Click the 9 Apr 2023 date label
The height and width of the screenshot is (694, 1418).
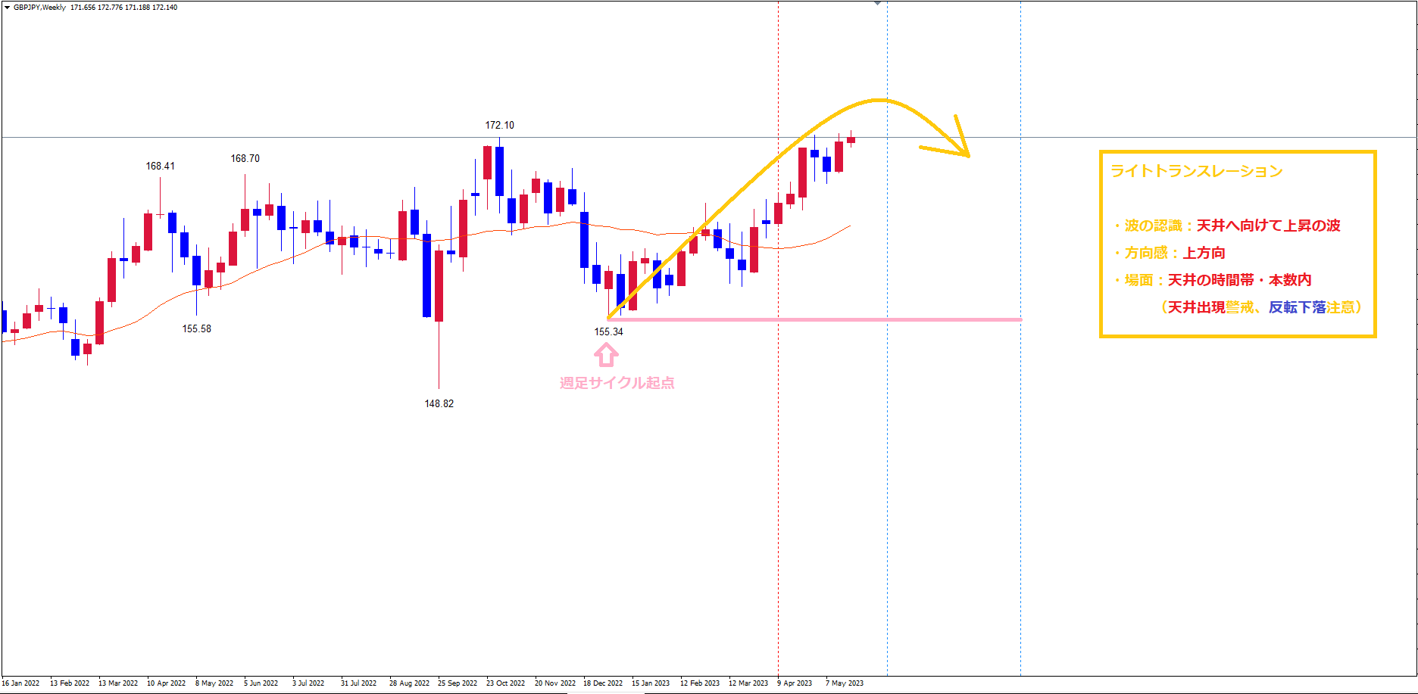(795, 683)
